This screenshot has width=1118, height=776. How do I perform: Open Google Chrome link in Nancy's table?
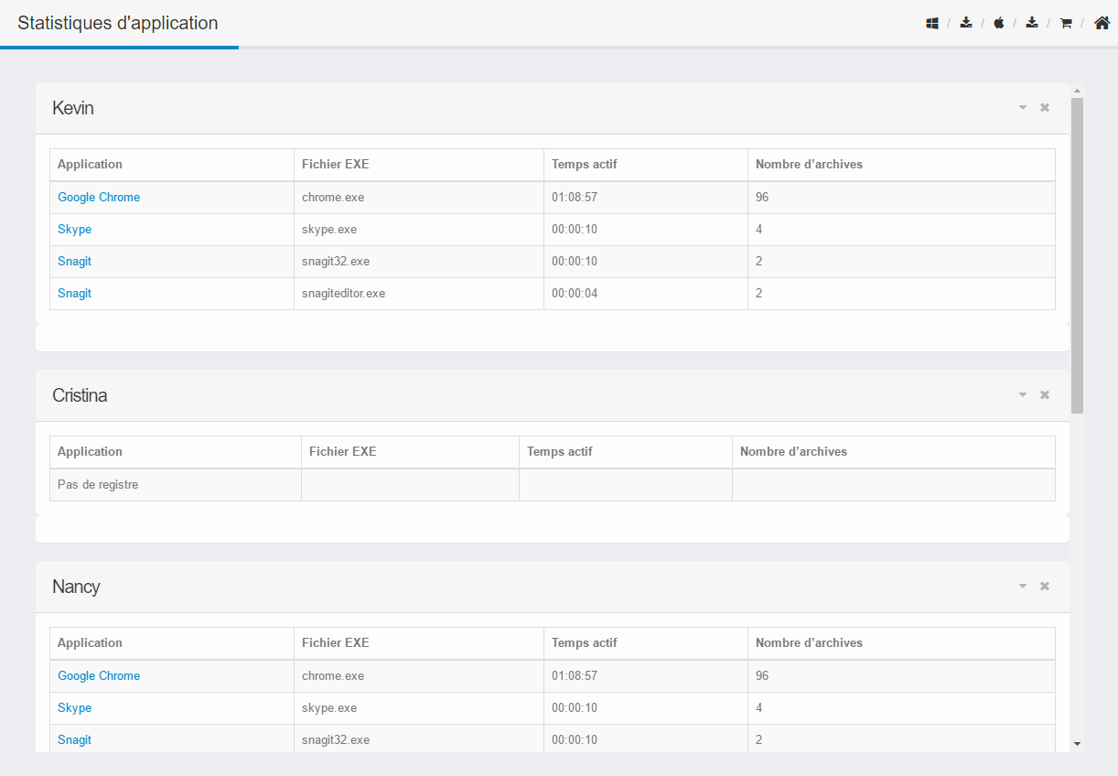[x=99, y=676]
